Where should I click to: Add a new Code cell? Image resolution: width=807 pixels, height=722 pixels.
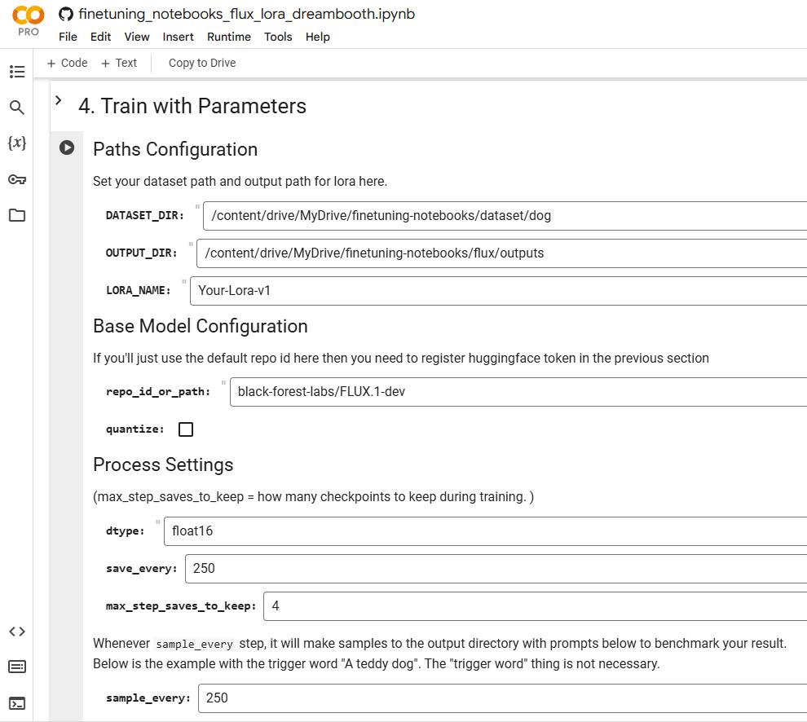pos(67,63)
